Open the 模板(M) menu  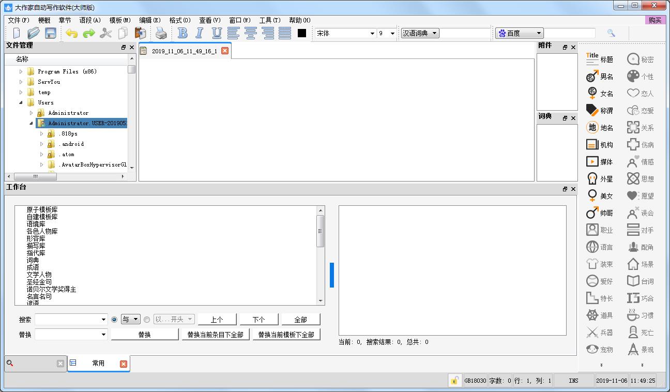click(x=119, y=20)
